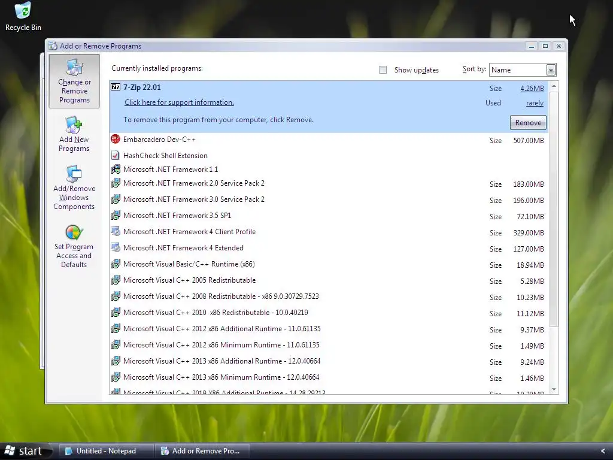The height and width of the screenshot is (460, 613).
Task: Select Microsoft .NET Framework 3.5 SP1 entry
Action: coord(329,216)
